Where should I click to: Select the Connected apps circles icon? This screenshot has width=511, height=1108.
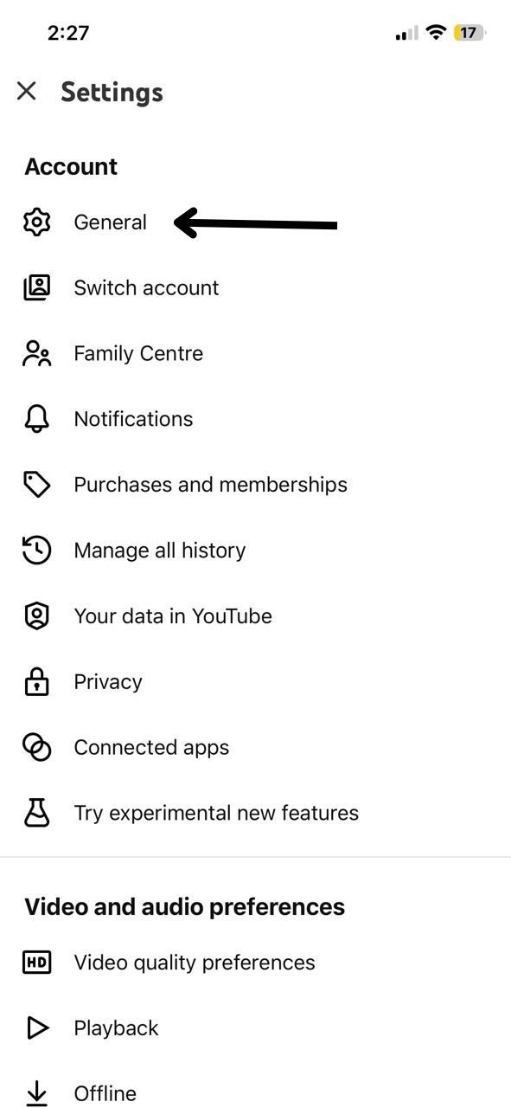[x=36, y=747]
